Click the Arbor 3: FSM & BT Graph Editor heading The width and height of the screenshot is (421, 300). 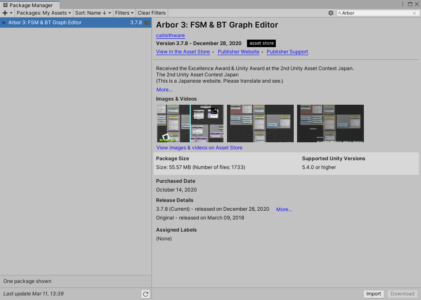[x=217, y=25]
